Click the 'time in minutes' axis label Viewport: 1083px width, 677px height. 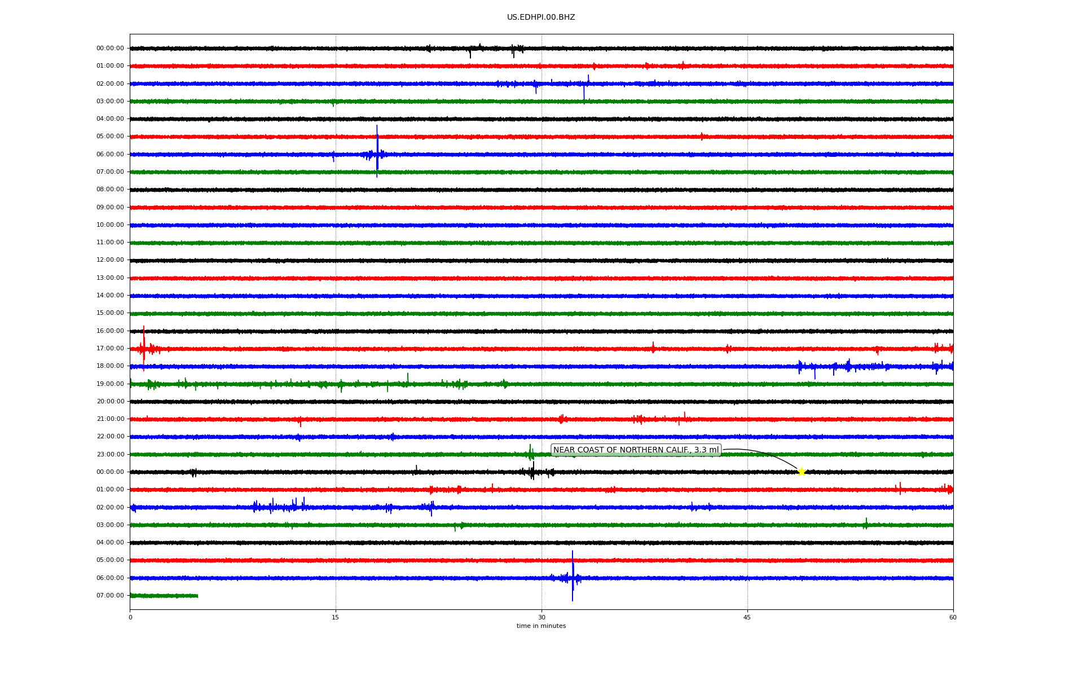(x=541, y=626)
